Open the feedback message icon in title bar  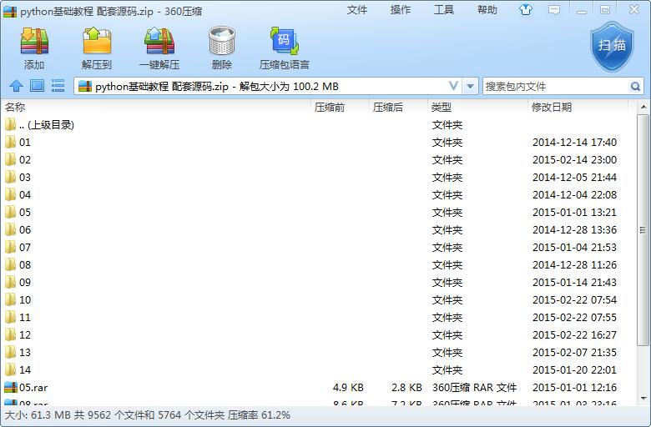point(554,10)
